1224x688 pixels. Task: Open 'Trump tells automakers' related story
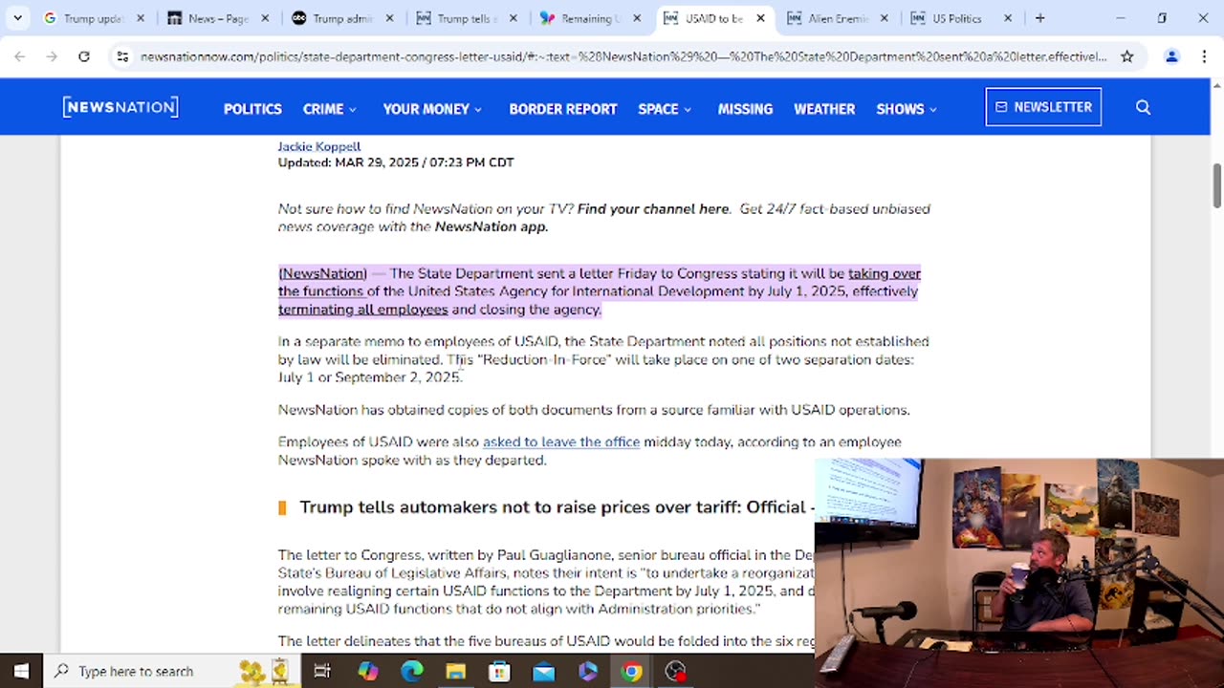pyautogui.click(x=557, y=506)
